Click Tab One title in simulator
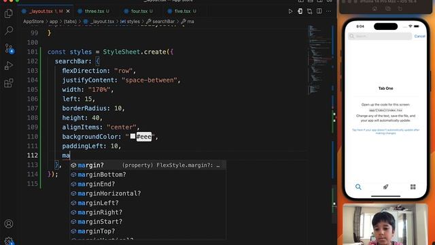The width and height of the screenshot is (435, 245). pyautogui.click(x=385, y=88)
